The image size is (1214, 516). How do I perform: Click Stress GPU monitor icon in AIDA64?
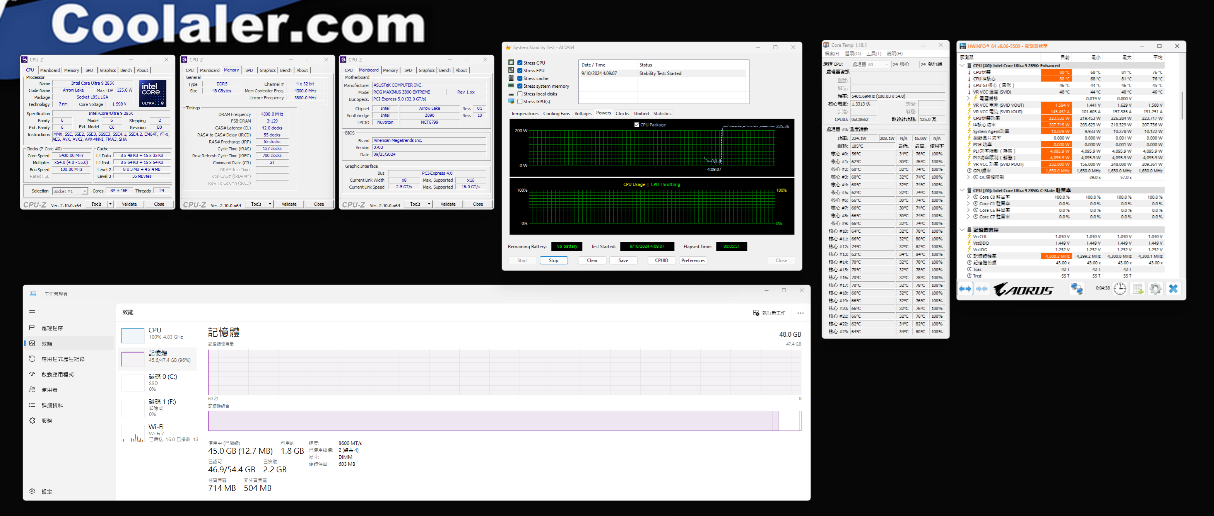click(x=511, y=101)
